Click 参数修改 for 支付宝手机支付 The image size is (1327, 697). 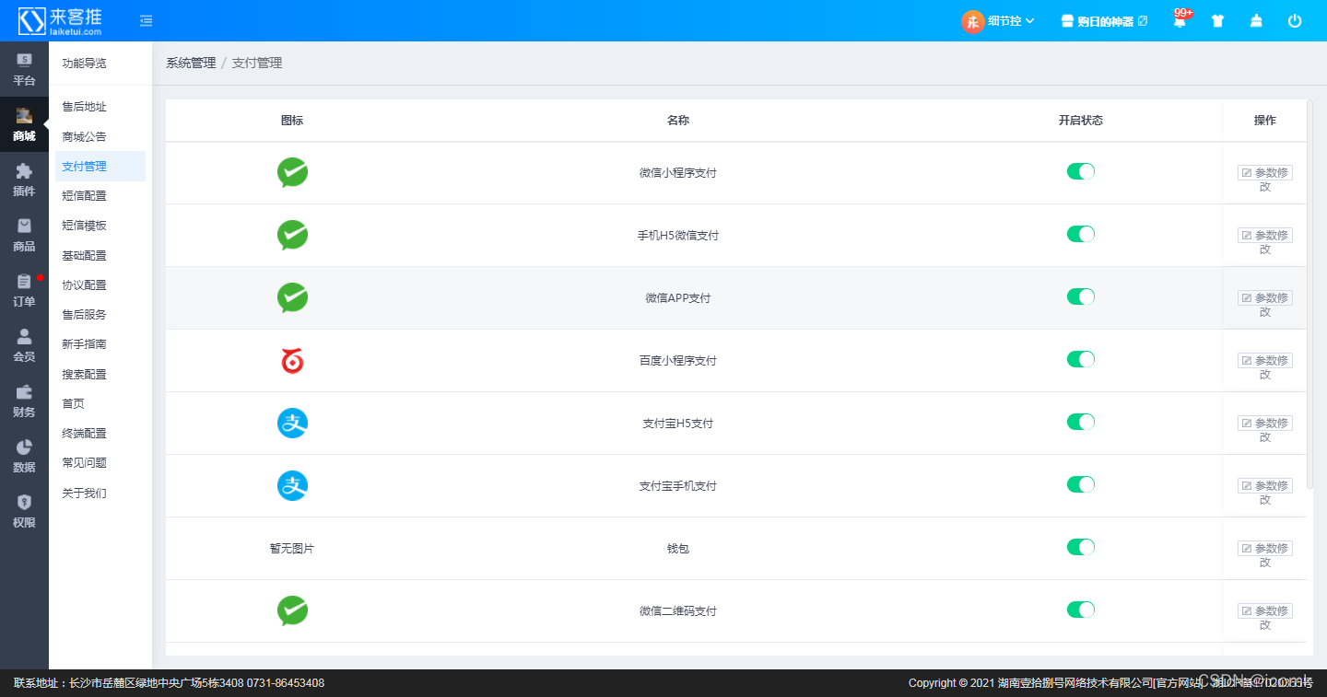[1265, 486]
